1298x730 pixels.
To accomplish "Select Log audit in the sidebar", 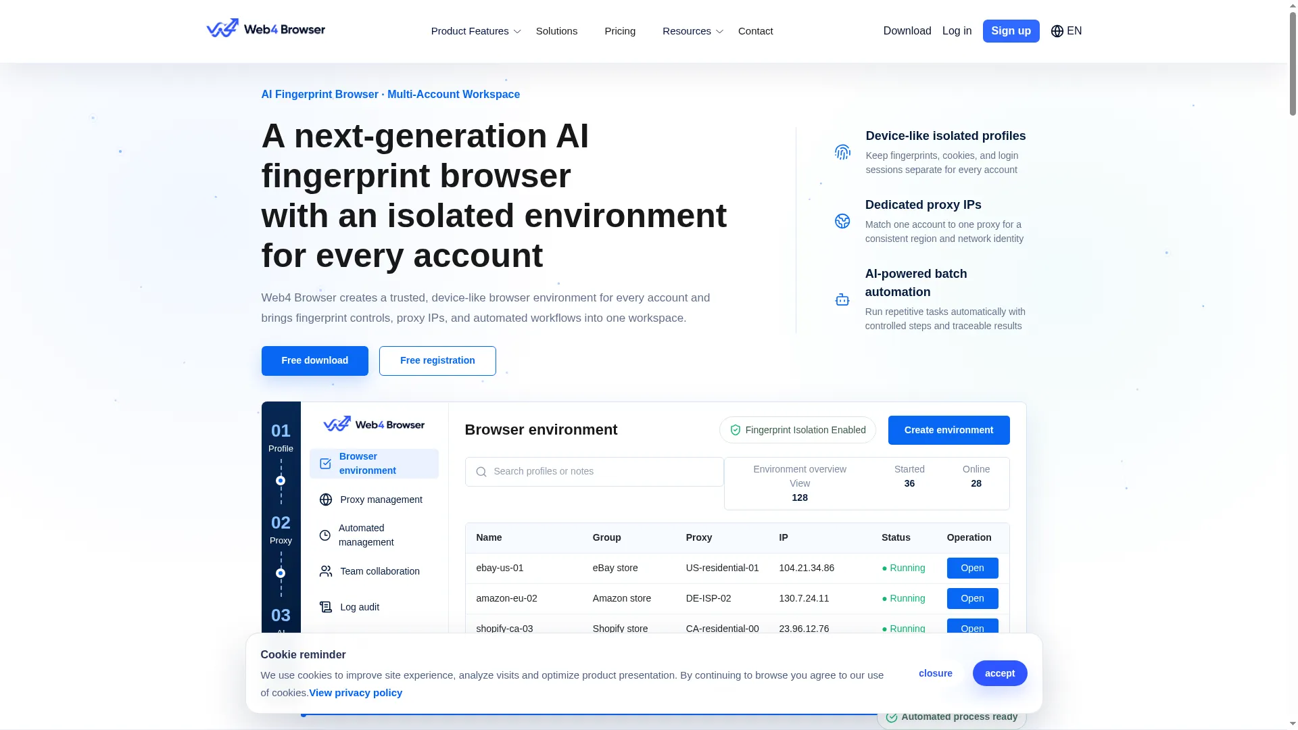I will [x=374, y=607].
